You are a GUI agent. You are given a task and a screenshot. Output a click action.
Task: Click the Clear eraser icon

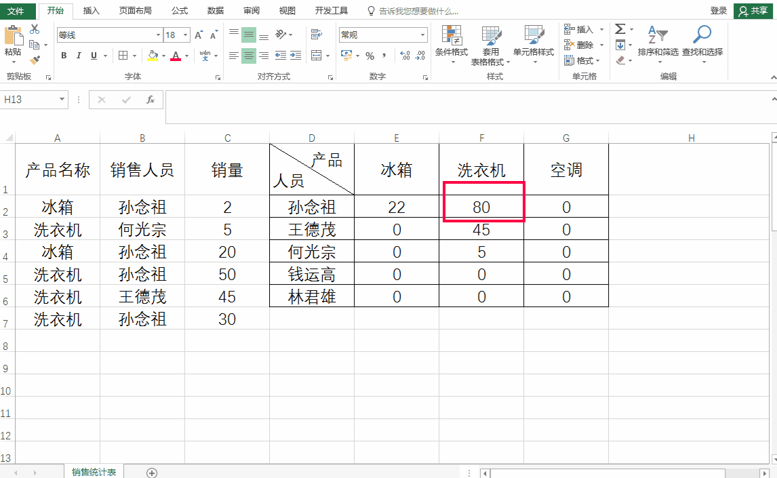coord(620,60)
